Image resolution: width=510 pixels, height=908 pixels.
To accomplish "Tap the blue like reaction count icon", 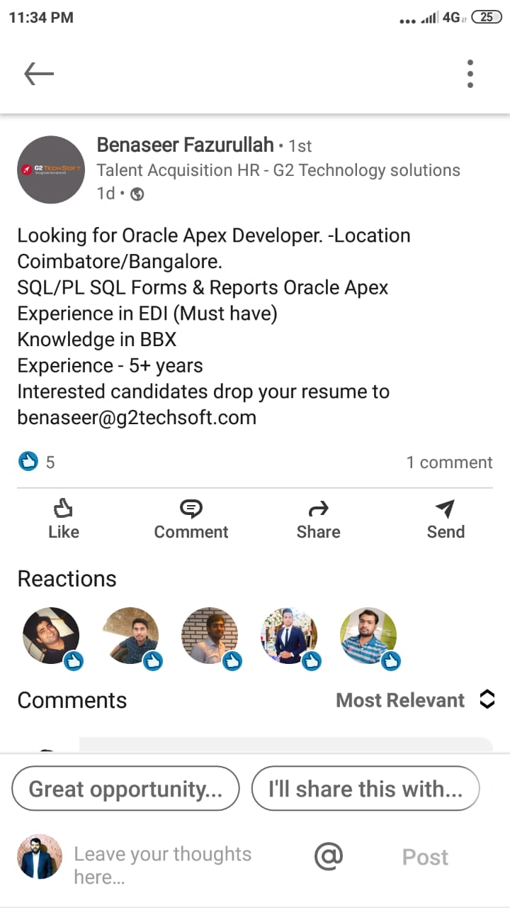I will click(x=28, y=463).
